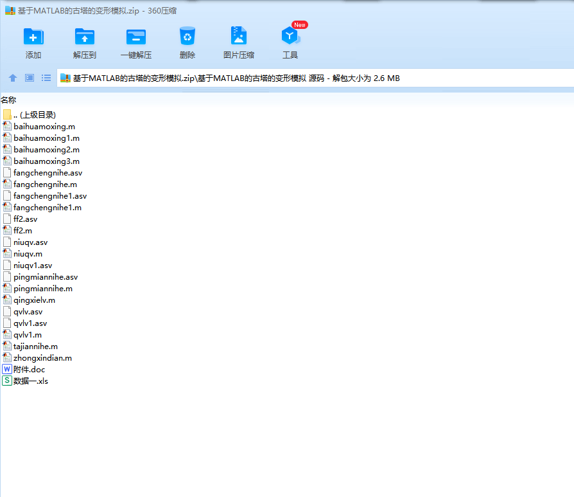Viewport: 574px width, 497px height.
Task: Sort by the 名称 column header
Action: pyautogui.click(x=8, y=100)
